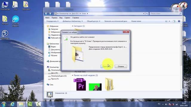Open the Сервис menu

coord(67,18)
